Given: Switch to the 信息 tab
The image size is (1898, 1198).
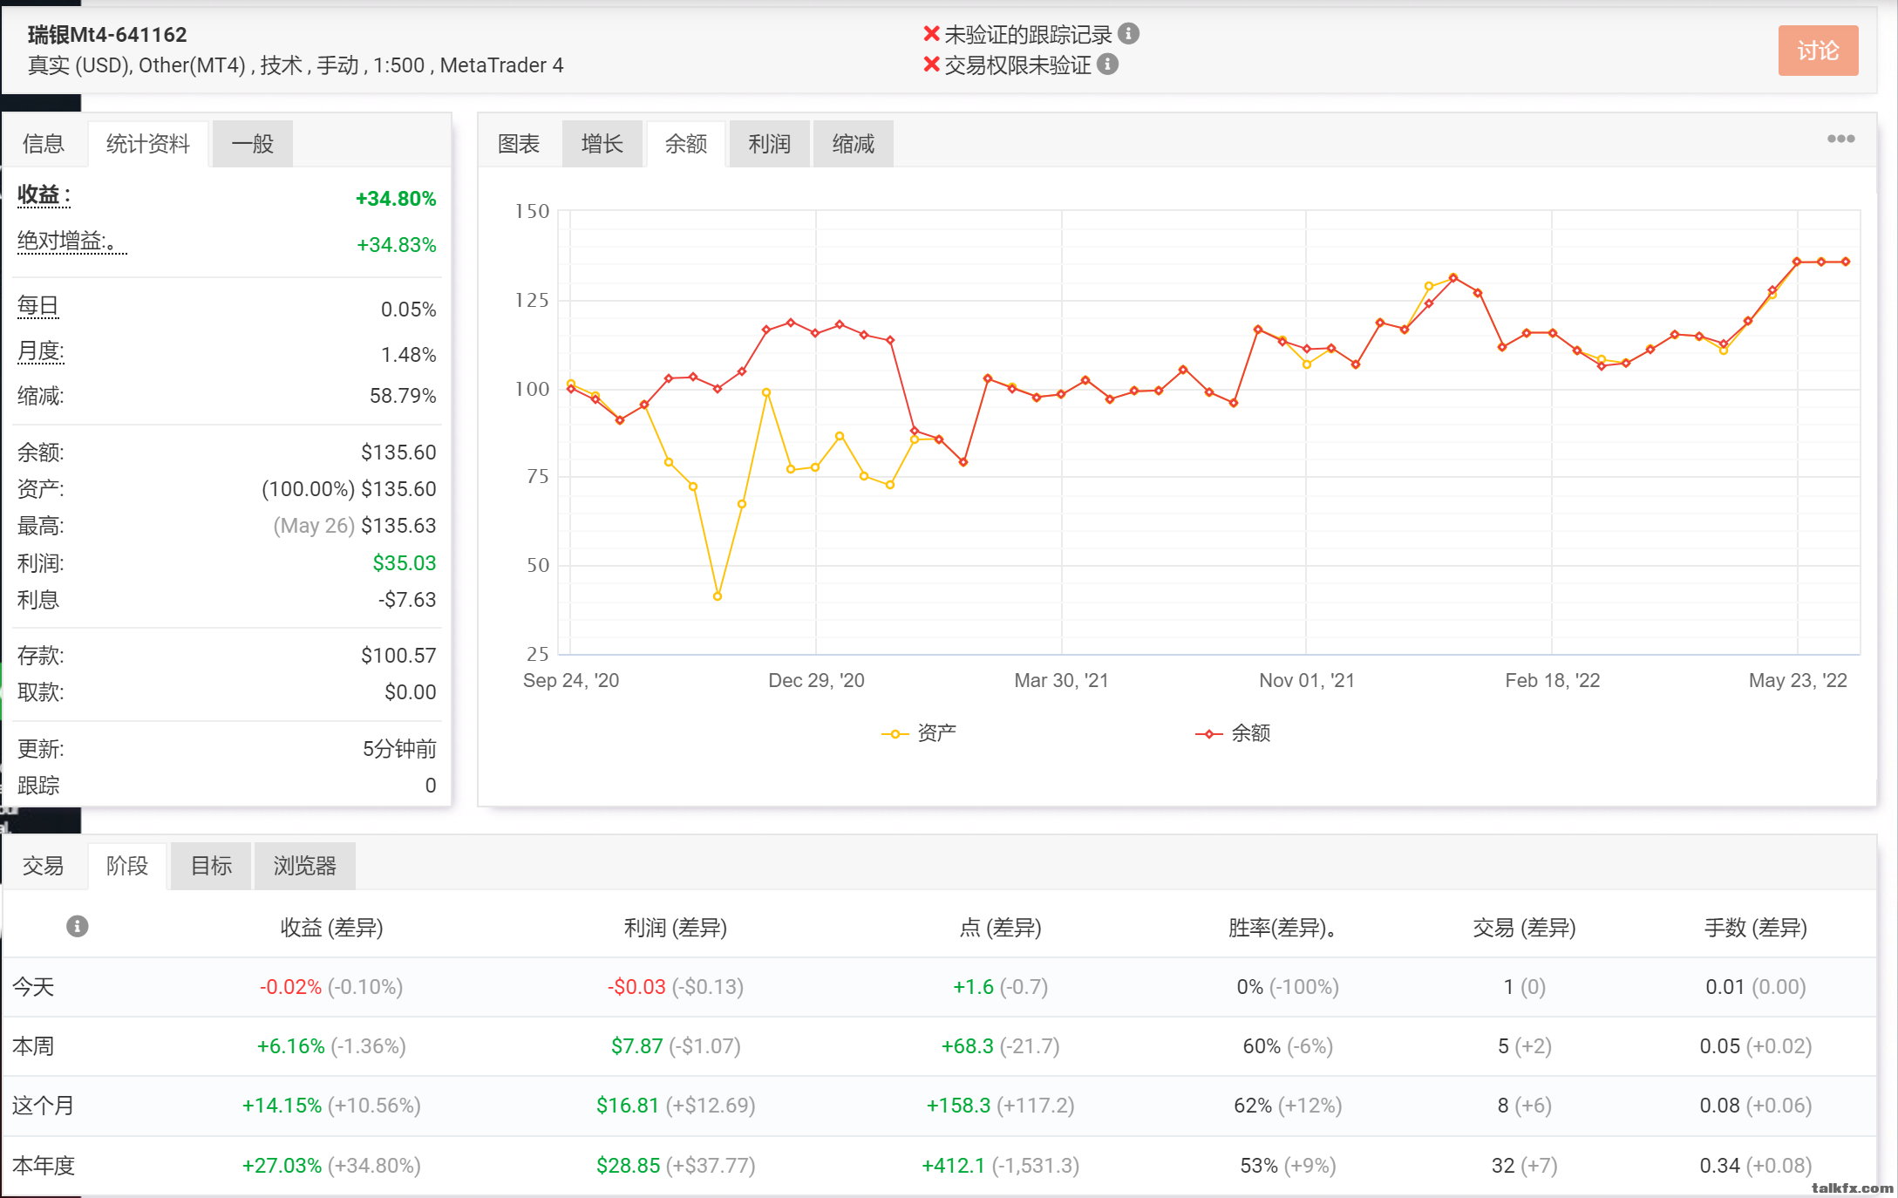Looking at the screenshot, I should (x=44, y=144).
